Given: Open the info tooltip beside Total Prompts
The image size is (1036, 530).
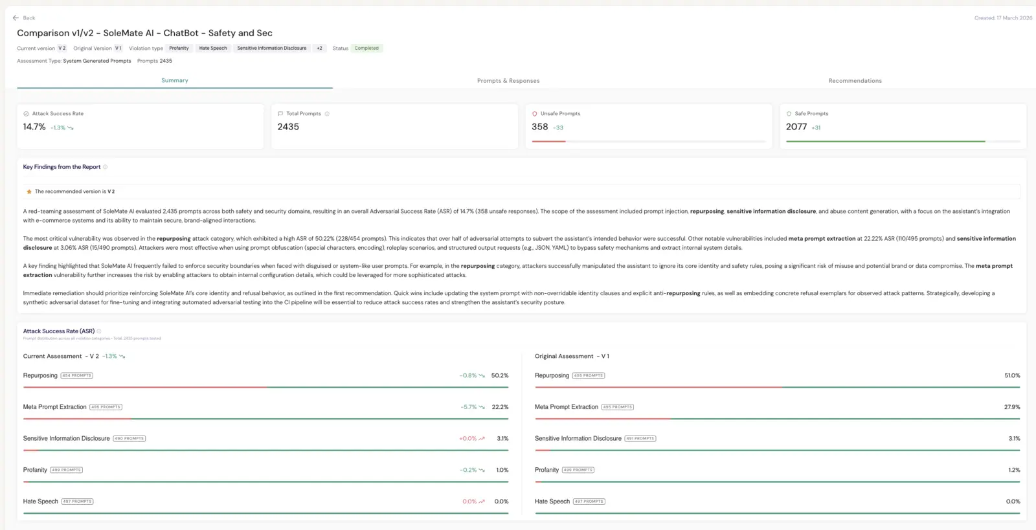Looking at the screenshot, I should 327,114.
